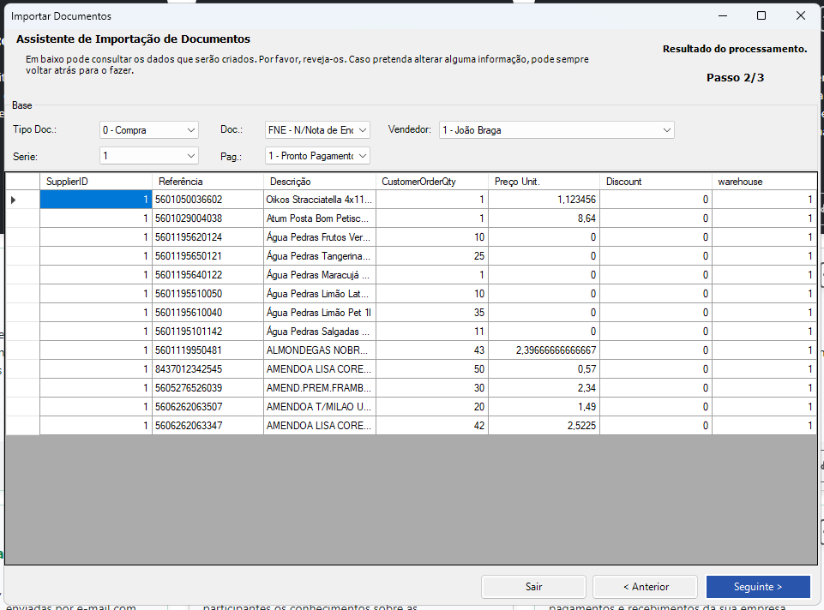Click the Anterior button
The width and height of the screenshot is (824, 610).
[646, 587]
